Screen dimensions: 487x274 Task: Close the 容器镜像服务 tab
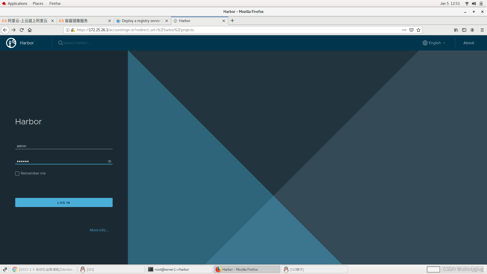tap(110, 21)
